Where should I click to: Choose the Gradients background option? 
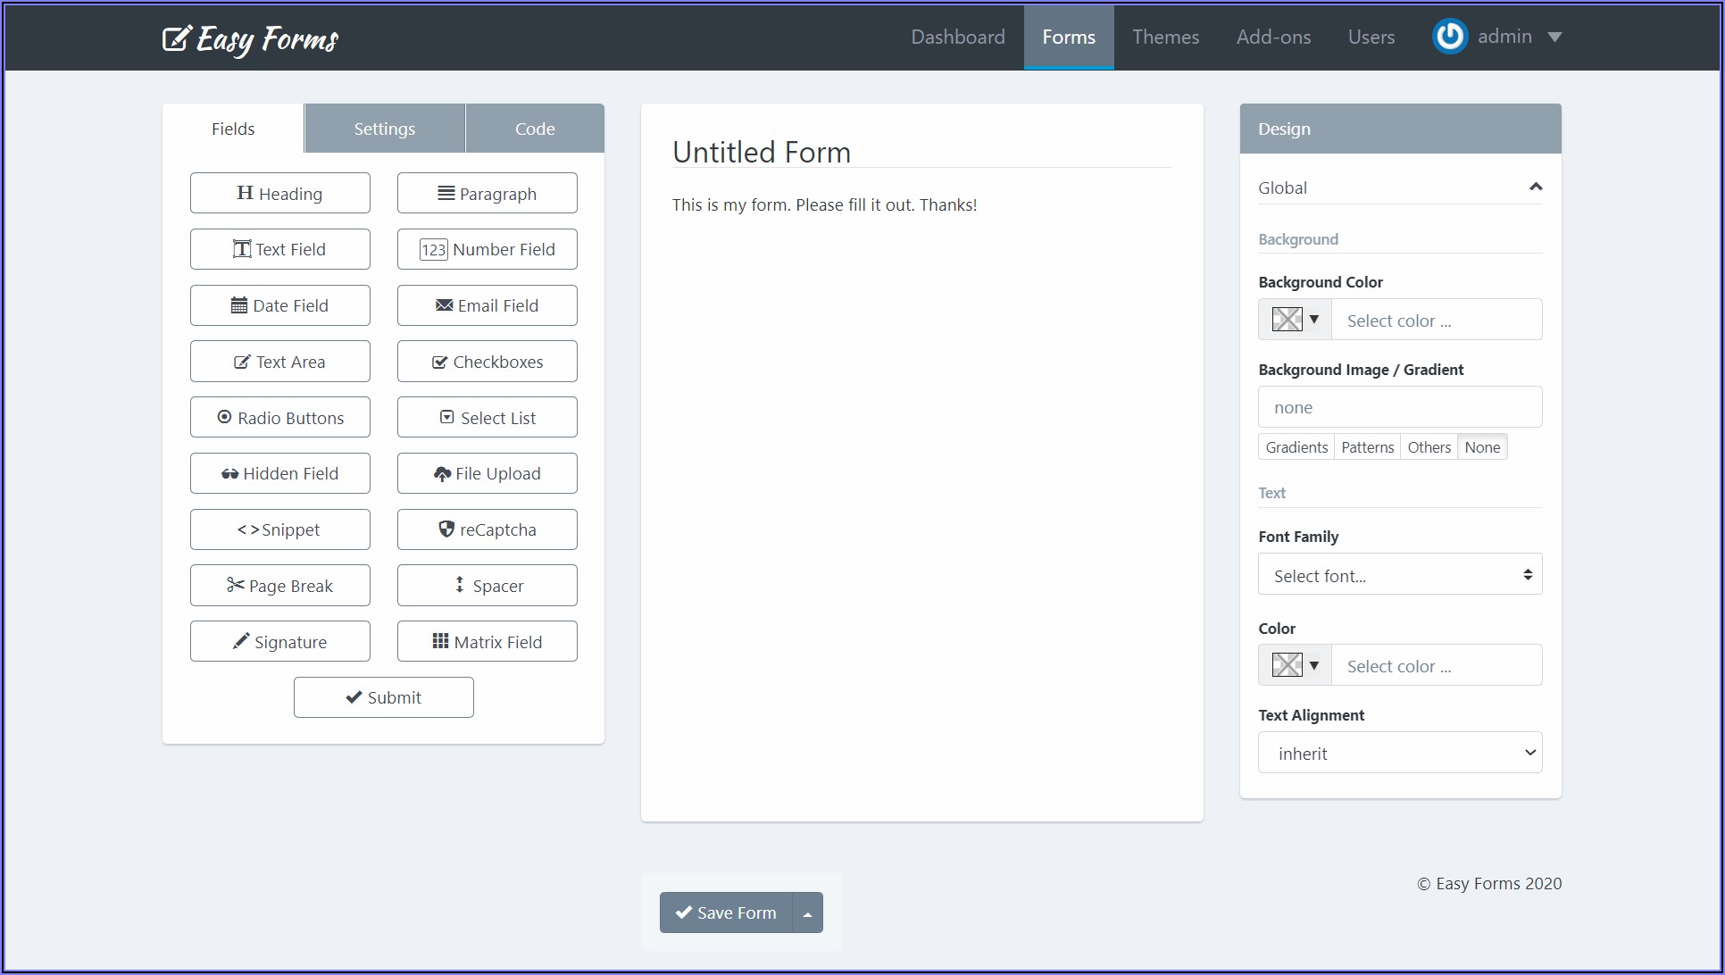coord(1296,447)
